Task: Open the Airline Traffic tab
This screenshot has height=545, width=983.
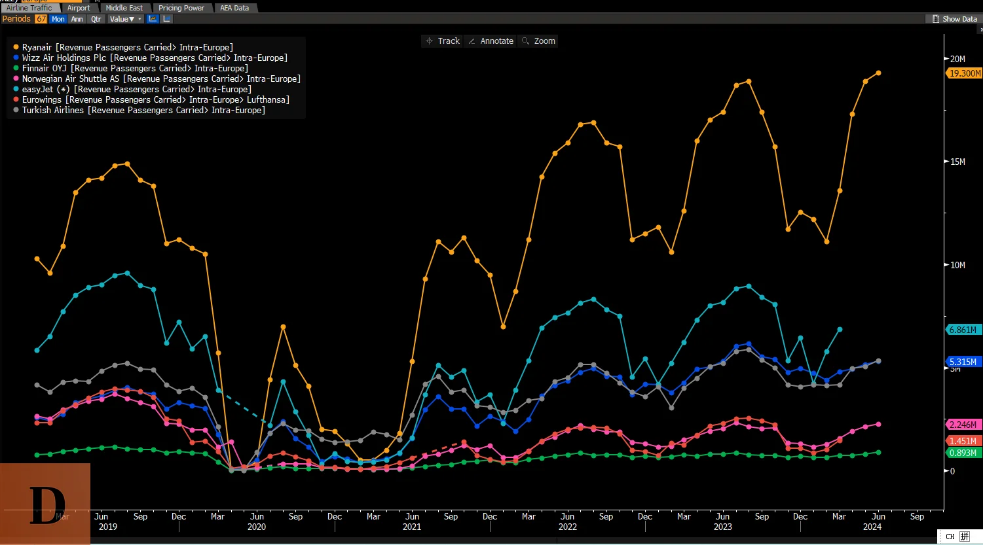Action: point(29,8)
